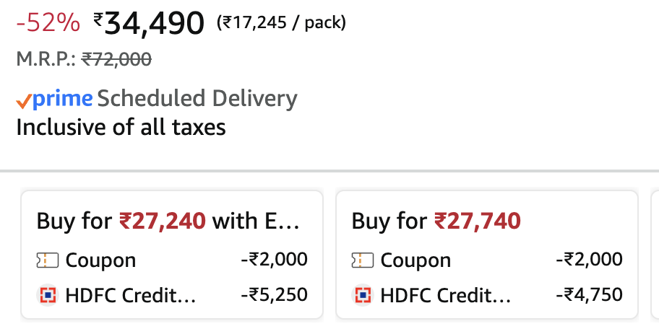Click the -₹5,250 HDFC discount amount
Image resolution: width=659 pixels, height=329 pixels.
[x=274, y=294]
